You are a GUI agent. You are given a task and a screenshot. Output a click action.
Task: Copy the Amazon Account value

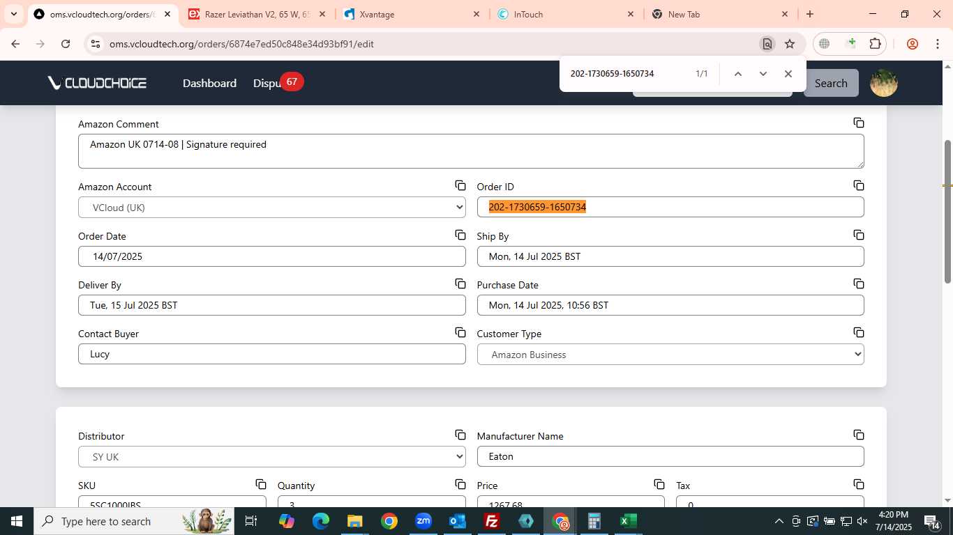click(460, 185)
